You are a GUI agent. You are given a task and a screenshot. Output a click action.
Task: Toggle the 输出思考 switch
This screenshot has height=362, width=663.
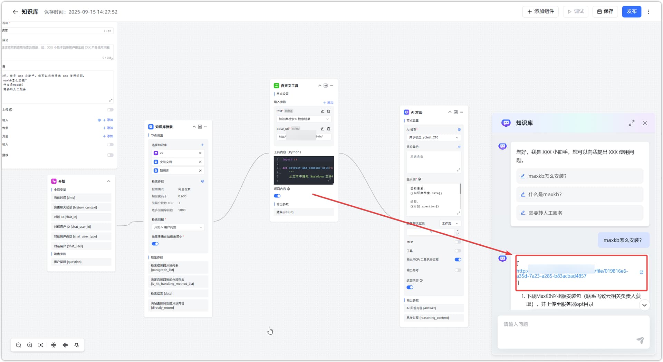point(458,270)
